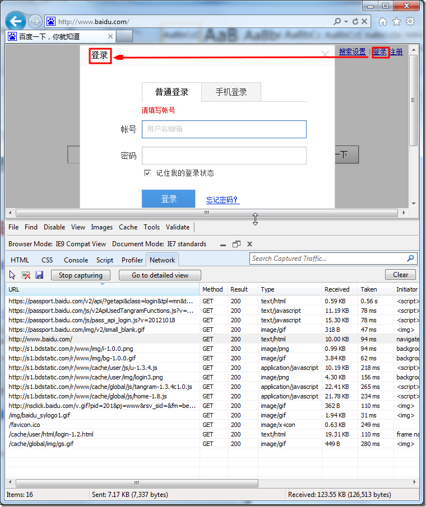Image resolution: width=426 pixels, height=507 pixels.
Task: Click Go to detailed view button
Action: [160, 275]
